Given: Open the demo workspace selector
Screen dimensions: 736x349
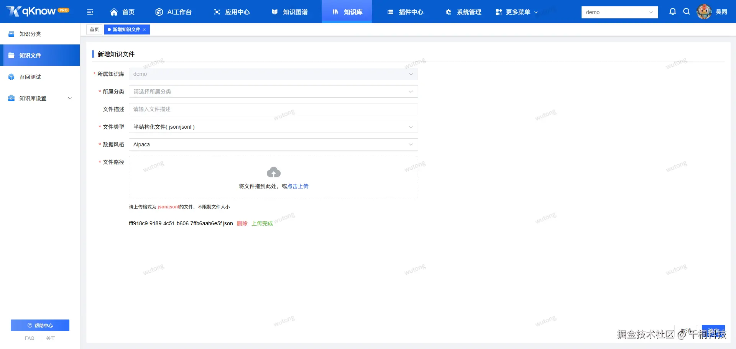Looking at the screenshot, I should click(x=619, y=12).
